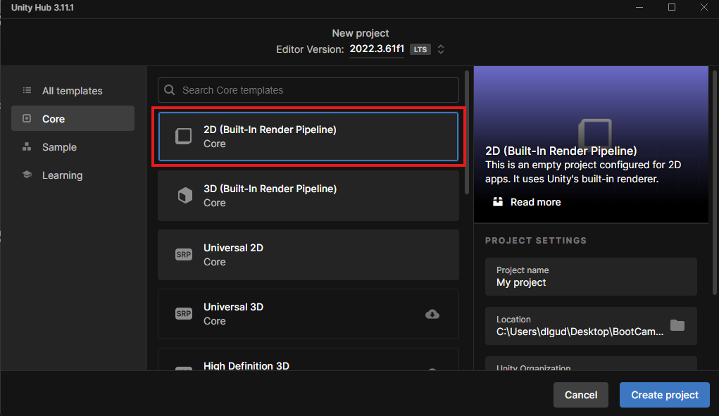Image resolution: width=719 pixels, height=416 pixels.
Task: Minimize the Unity Hub window
Action: [x=639, y=7]
